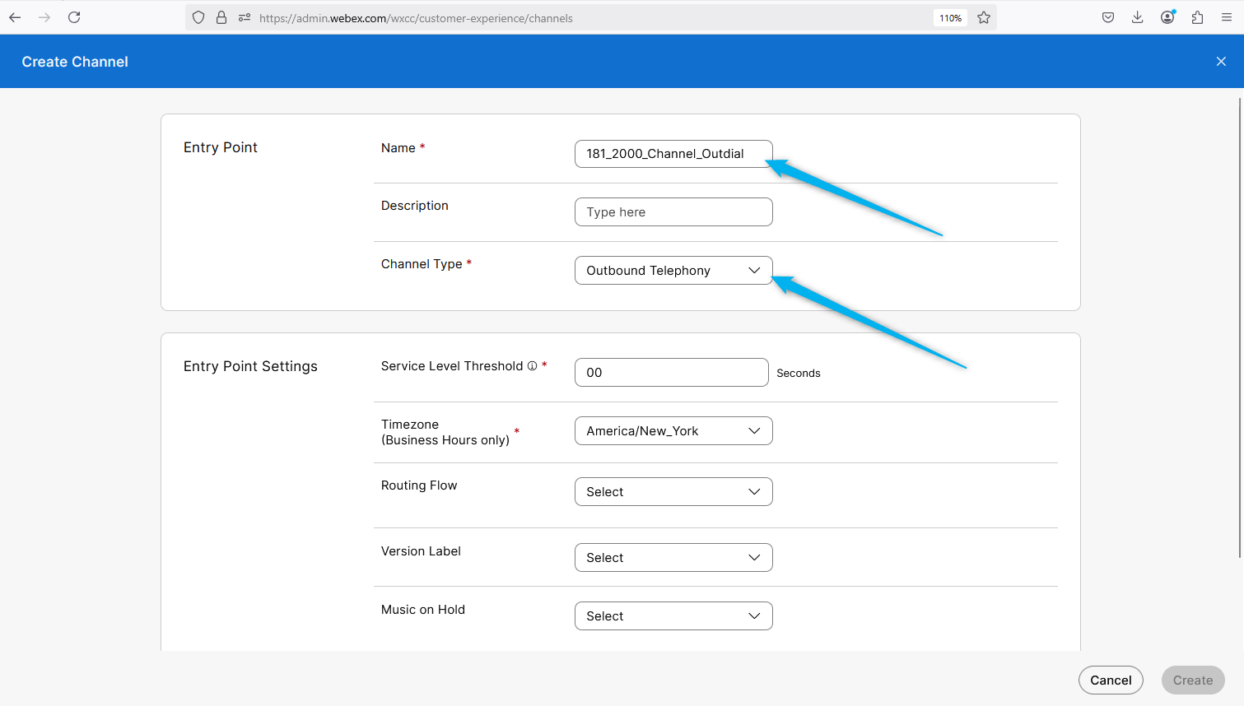Image resolution: width=1244 pixels, height=706 pixels.
Task: Reload the current page
Action: (74, 17)
